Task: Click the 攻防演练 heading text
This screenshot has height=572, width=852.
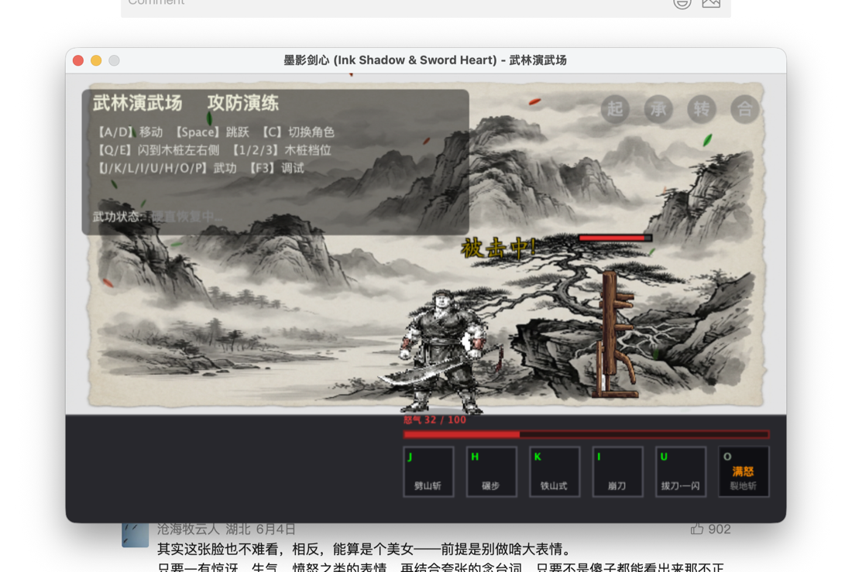Action: [x=243, y=103]
